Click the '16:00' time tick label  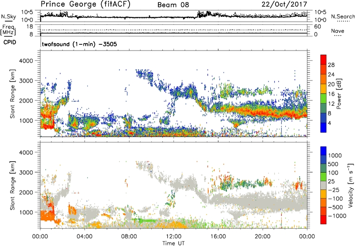(x=218, y=237)
